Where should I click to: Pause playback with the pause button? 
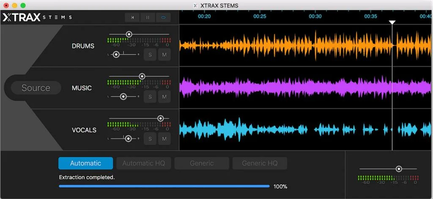[148, 17]
